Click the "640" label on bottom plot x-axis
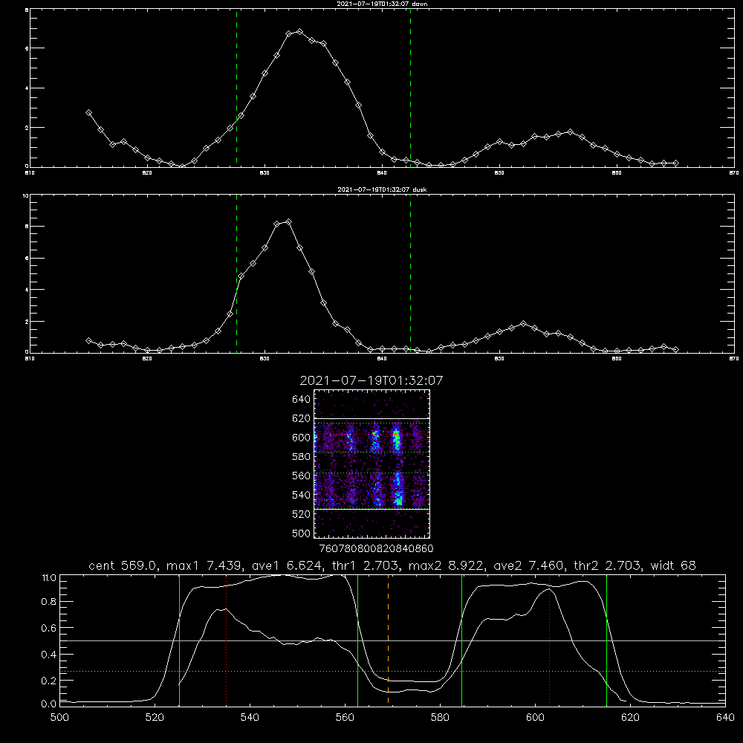The height and width of the screenshot is (743, 743). click(x=725, y=718)
